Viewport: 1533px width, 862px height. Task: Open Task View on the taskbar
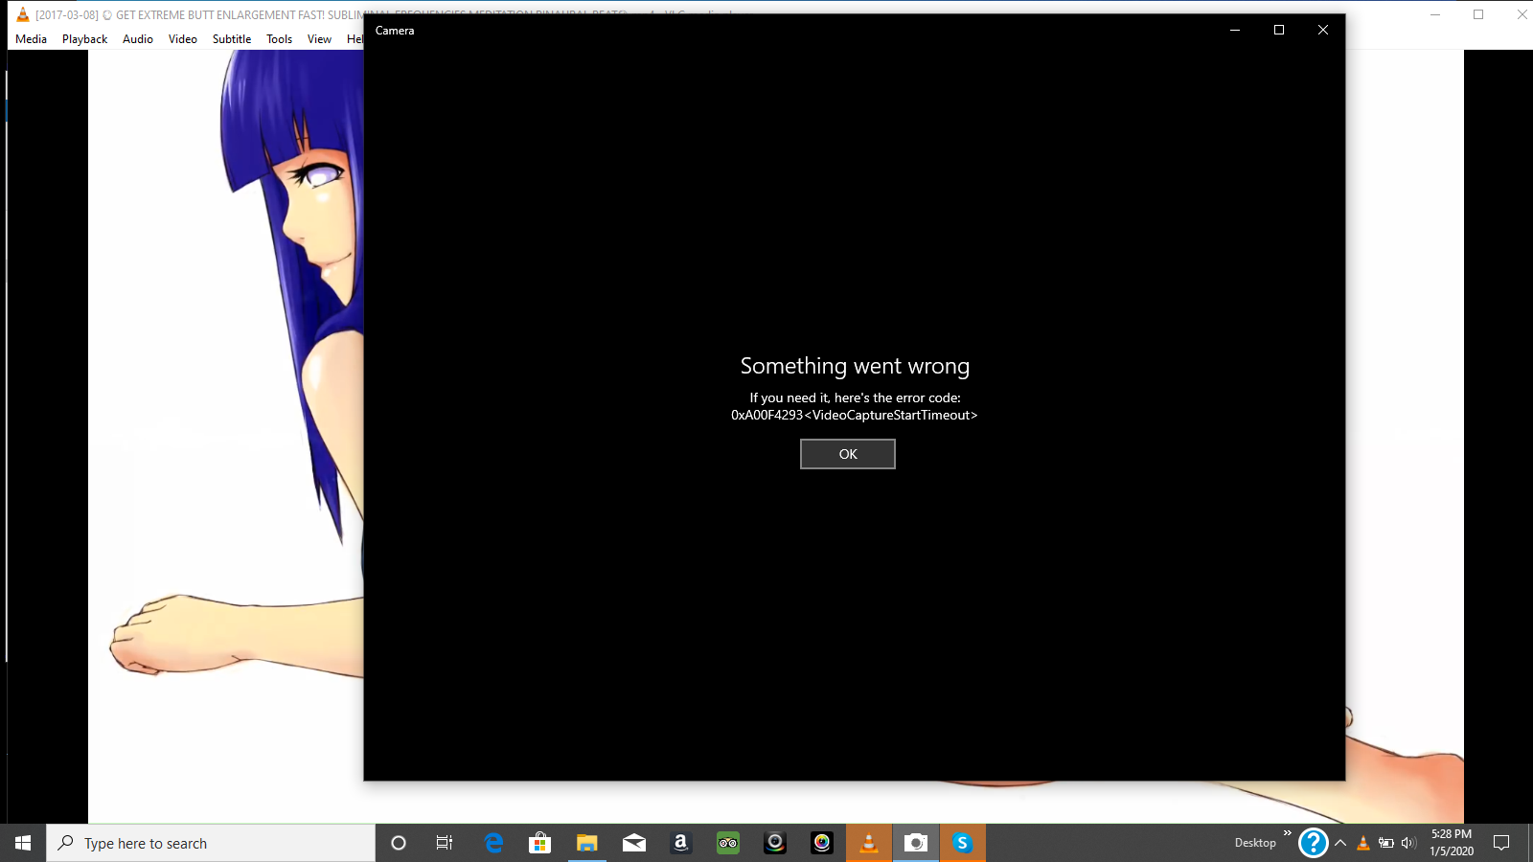click(445, 843)
